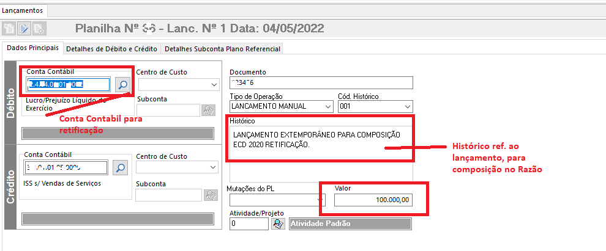
Task: Click the delete entry toolbar icon
Action: (39, 28)
